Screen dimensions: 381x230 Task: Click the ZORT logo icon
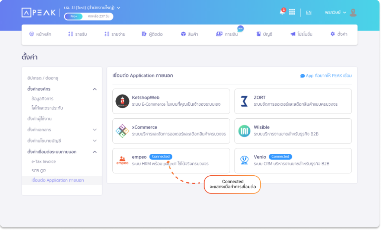click(x=244, y=101)
